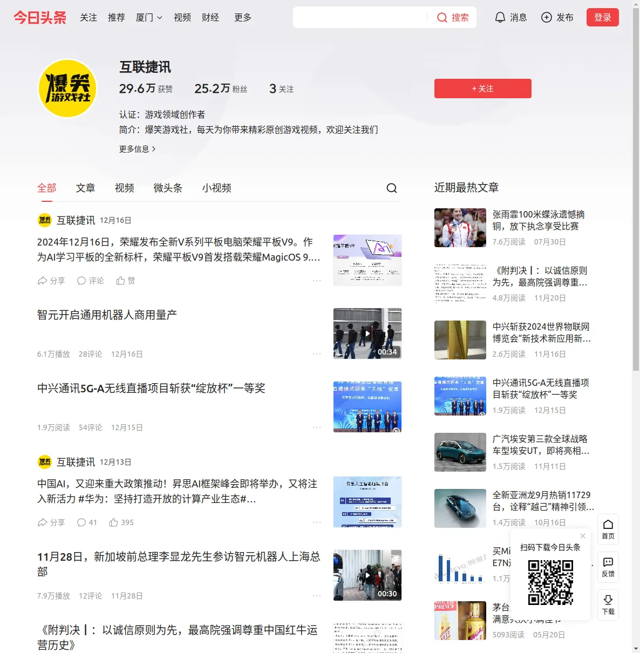This screenshot has width=640, height=653.
Task: Open the 张雨霏 hot article thumbnail
Action: (x=460, y=228)
